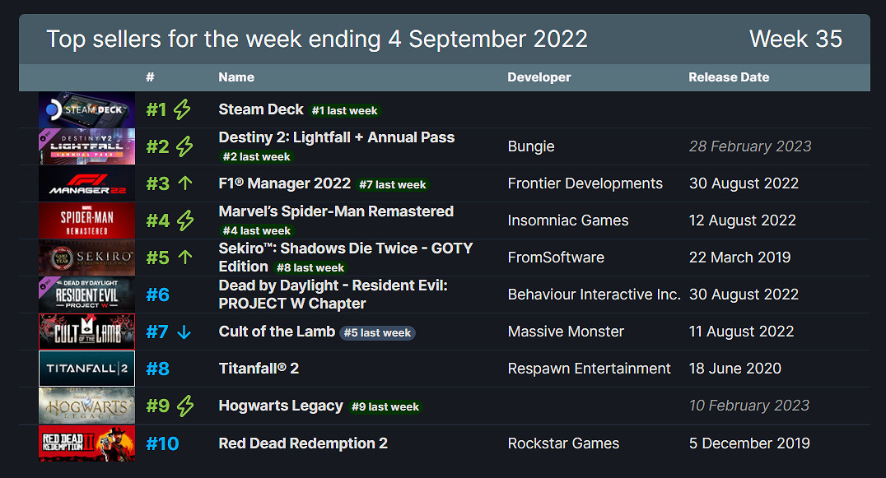
Task: Click the lightning bolt icon beside #2
Action: coord(185,146)
